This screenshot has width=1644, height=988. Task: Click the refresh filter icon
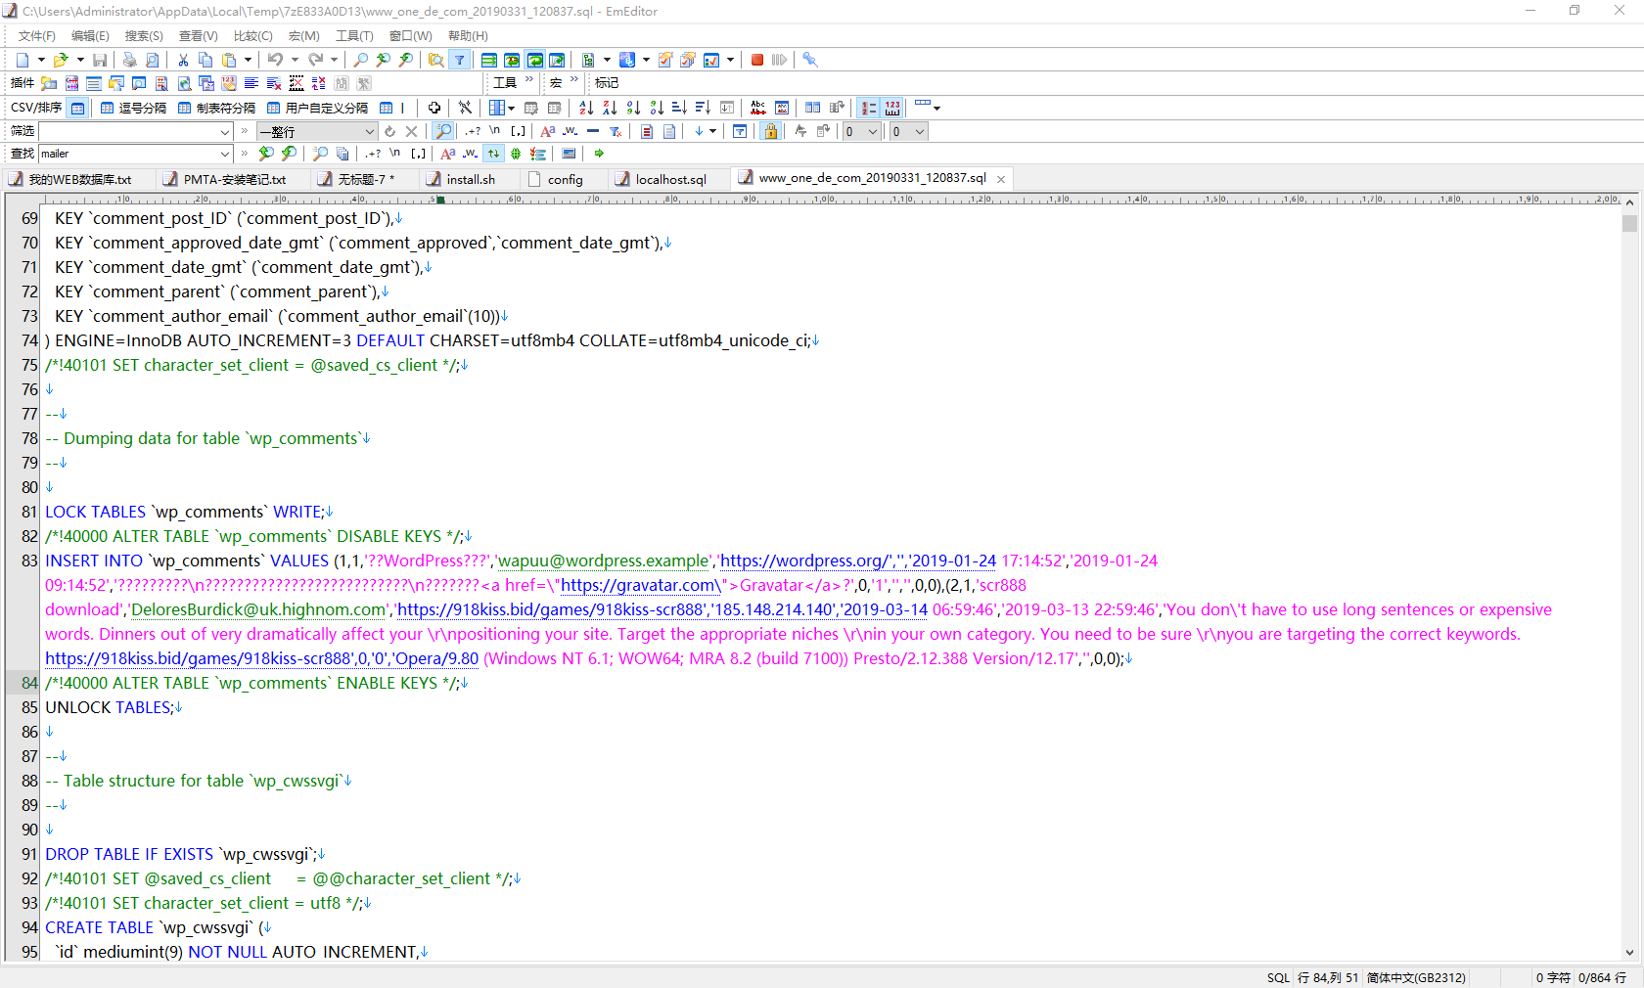click(389, 131)
